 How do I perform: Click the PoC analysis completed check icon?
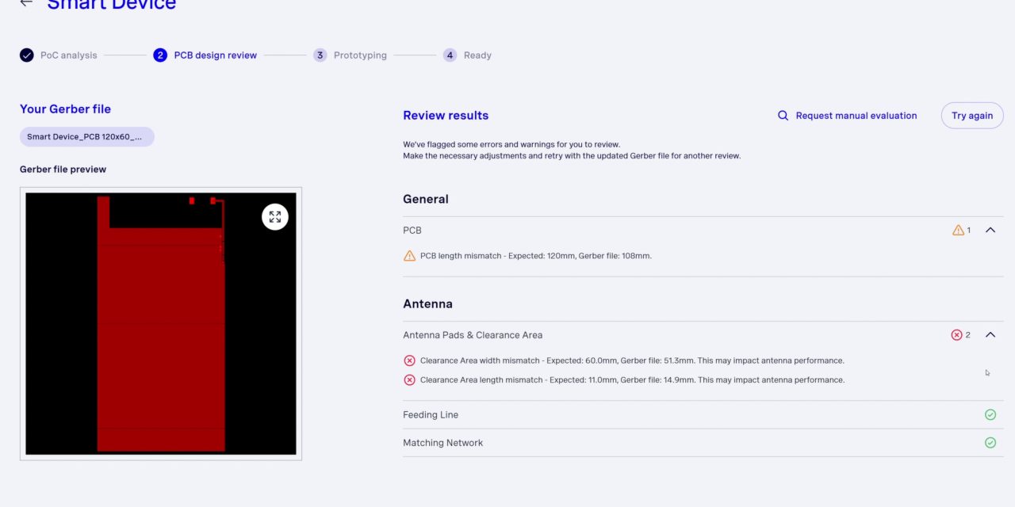click(x=27, y=55)
